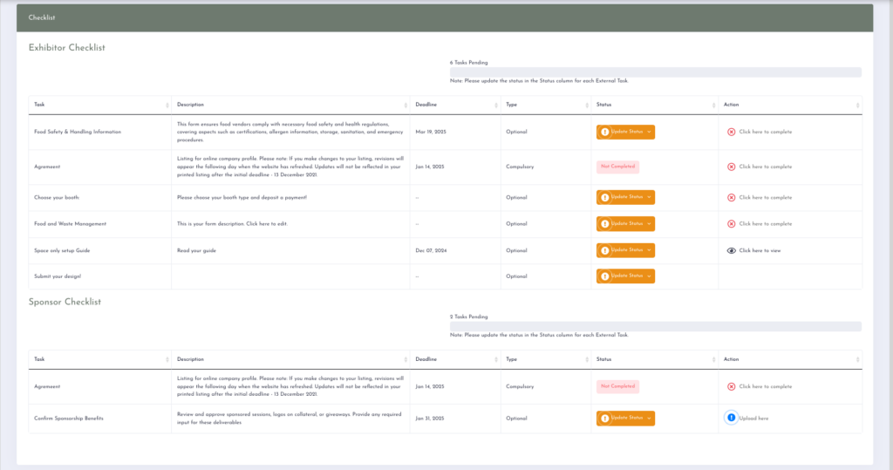Click the red X icon for Food Safety & Handling Information
893x470 pixels.
pyautogui.click(x=732, y=132)
